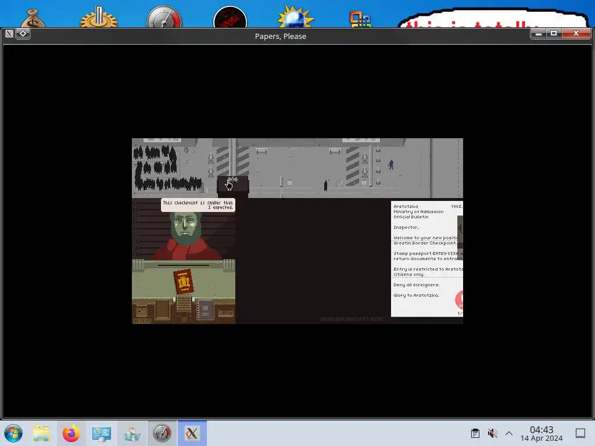Open the rulebook on the desk

205,310
